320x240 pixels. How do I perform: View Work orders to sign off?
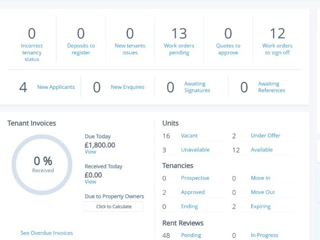pyautogui.click(x=277, y=49)
